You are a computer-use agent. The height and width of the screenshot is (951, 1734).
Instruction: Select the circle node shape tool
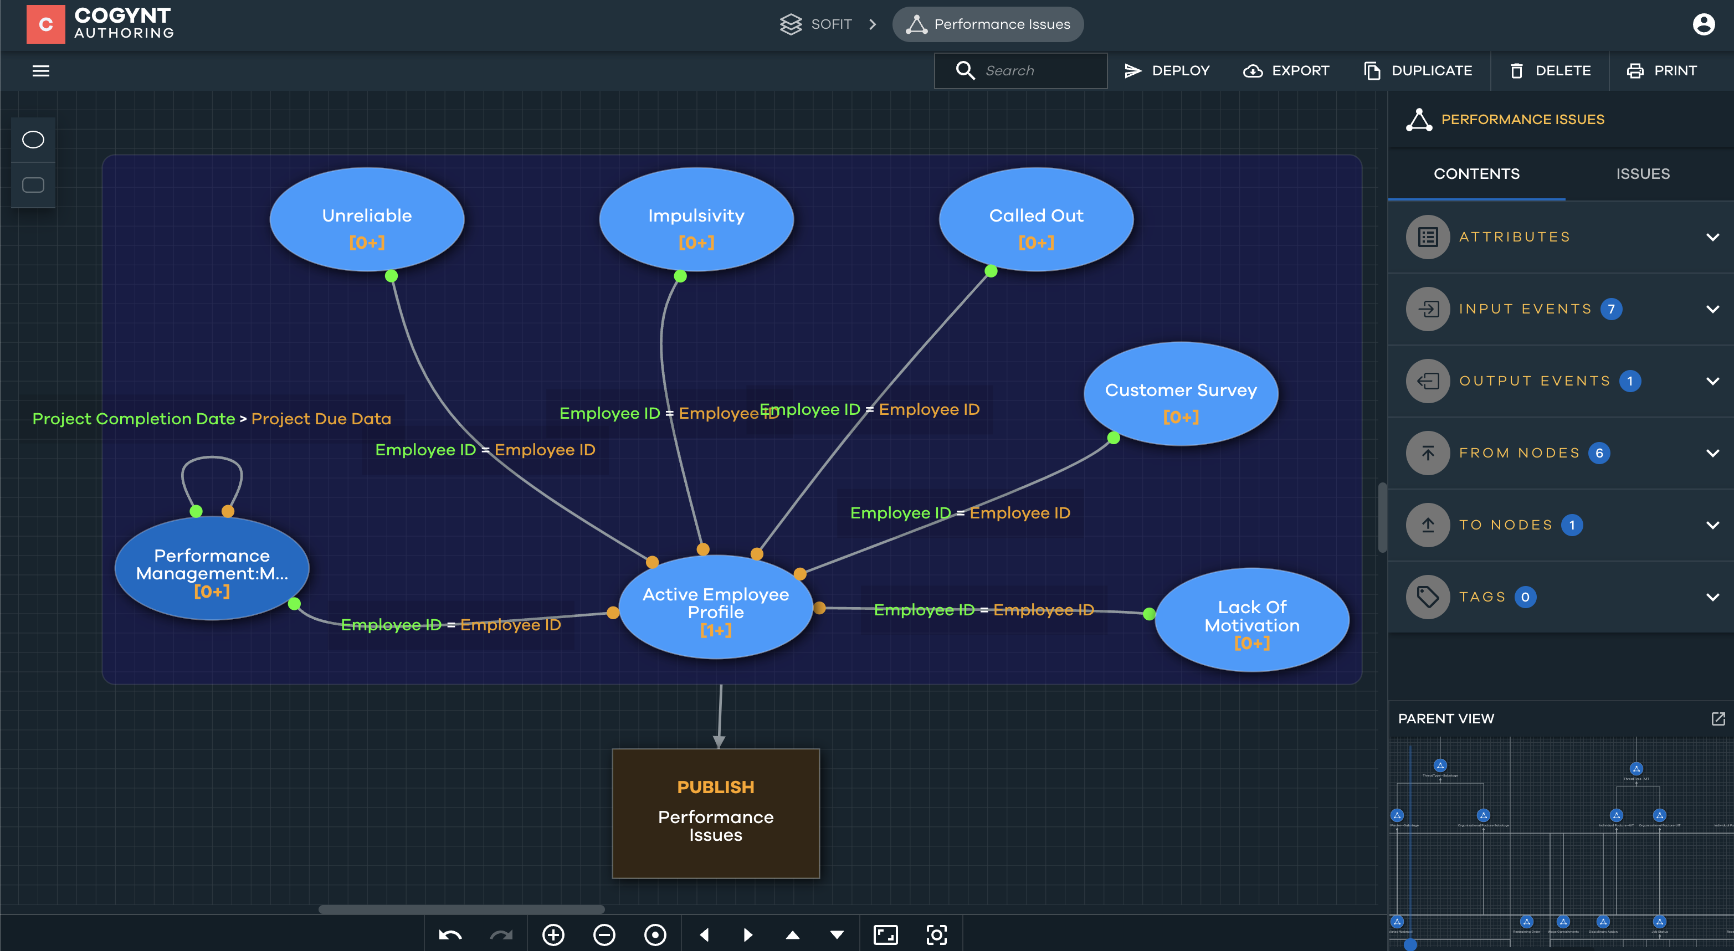(32, 140)
